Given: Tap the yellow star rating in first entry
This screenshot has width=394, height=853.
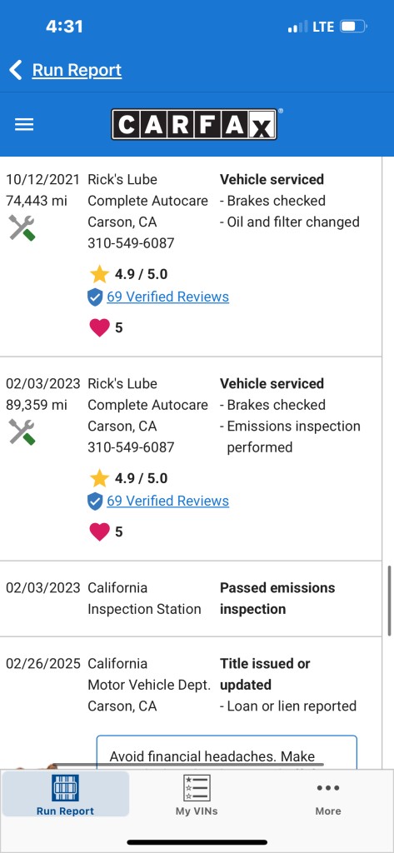Looking at the screenshot, I should coord(100,274).
